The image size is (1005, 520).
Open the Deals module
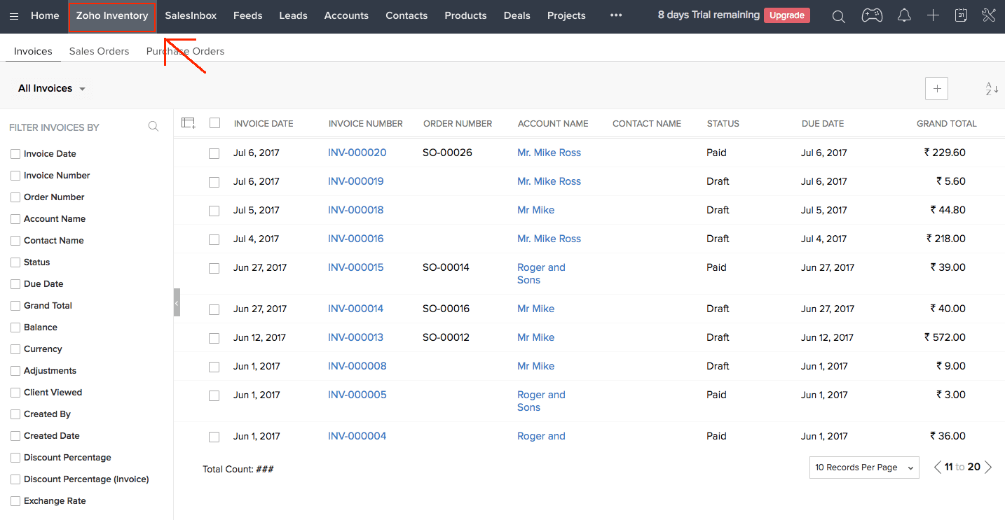coord(517,15)
